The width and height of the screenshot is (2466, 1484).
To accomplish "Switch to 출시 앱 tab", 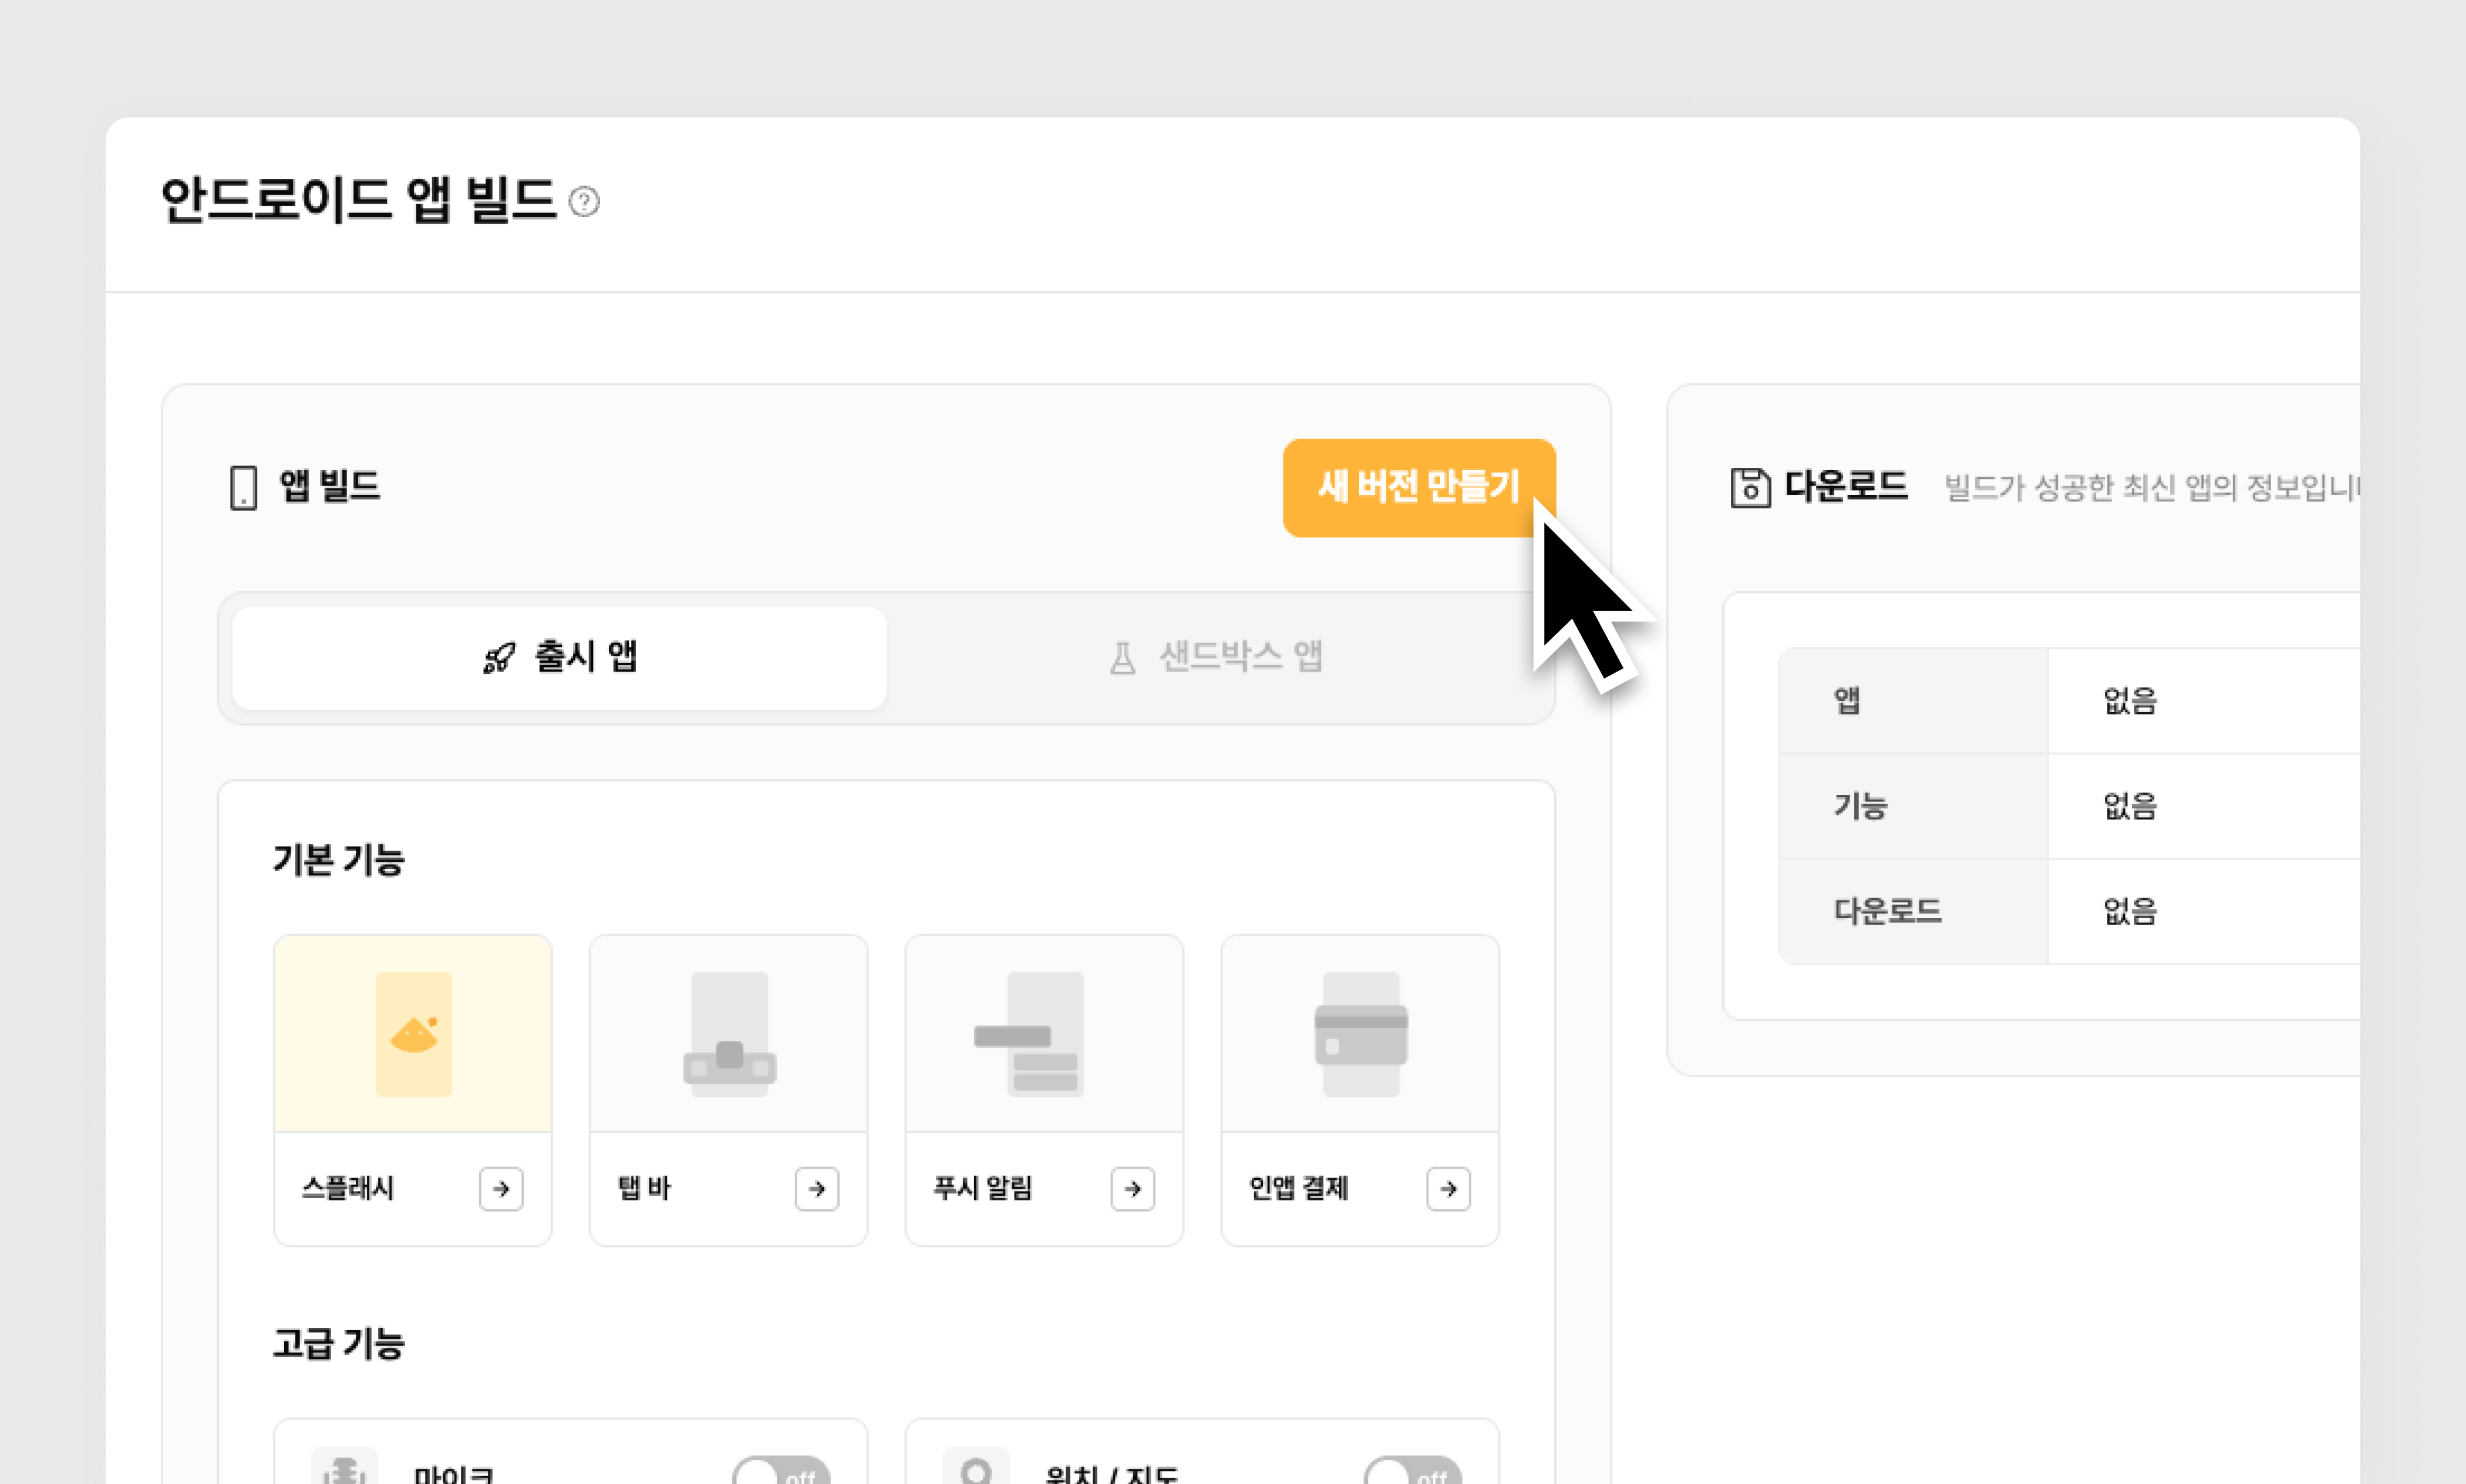I will pos(559,658).
